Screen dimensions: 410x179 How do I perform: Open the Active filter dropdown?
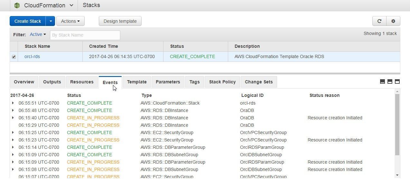pos(38,34)
